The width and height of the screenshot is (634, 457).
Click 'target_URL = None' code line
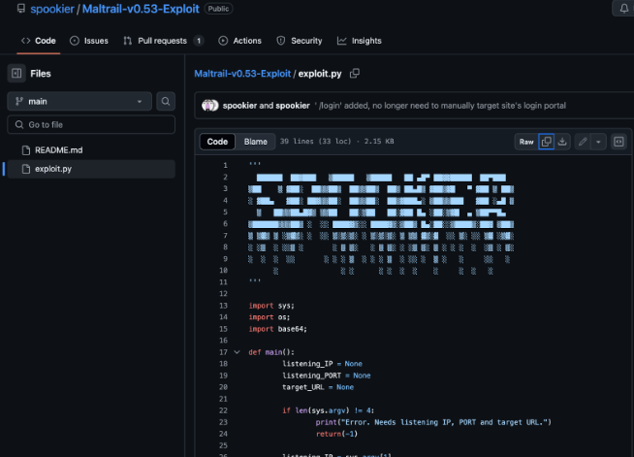tap(318, 387)
